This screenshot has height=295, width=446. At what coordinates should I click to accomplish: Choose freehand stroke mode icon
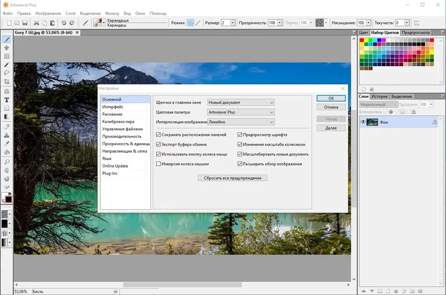pyautogui.click(x=191, y=23)
